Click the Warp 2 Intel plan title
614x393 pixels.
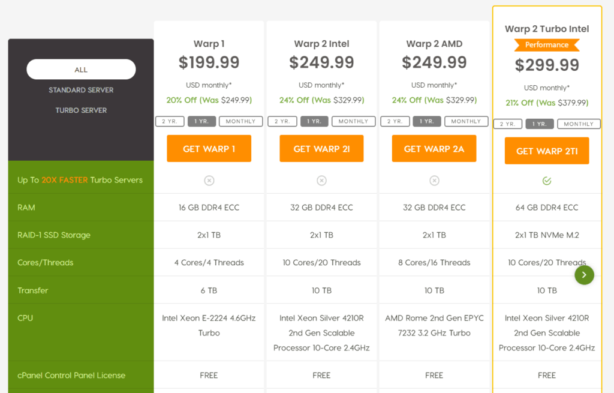(321, 44)
